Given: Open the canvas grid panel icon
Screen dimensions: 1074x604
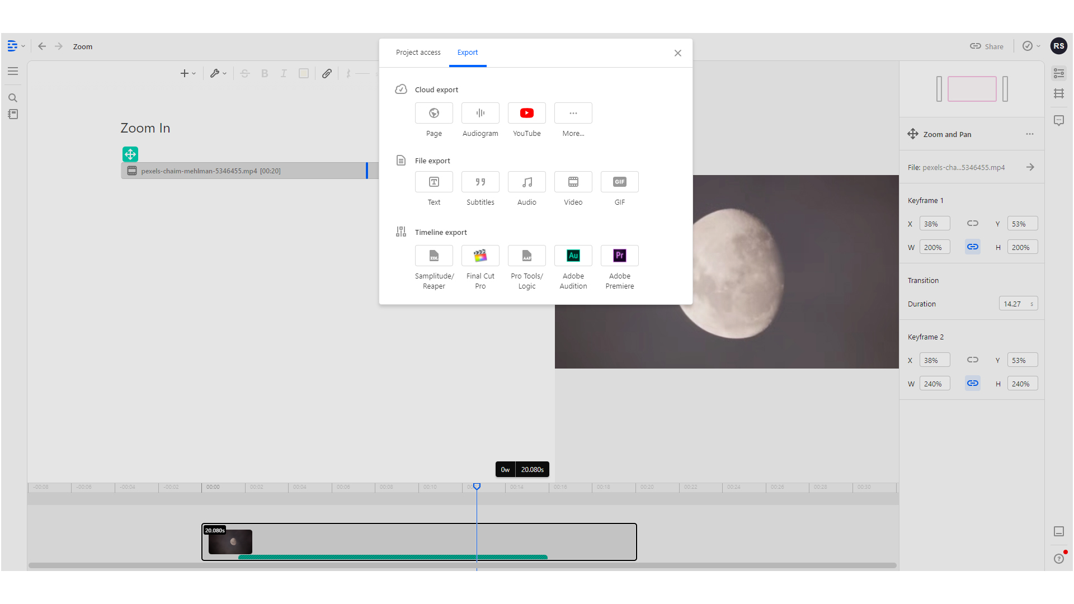Looking at the screenshot, I should (x=1059, y=93).
